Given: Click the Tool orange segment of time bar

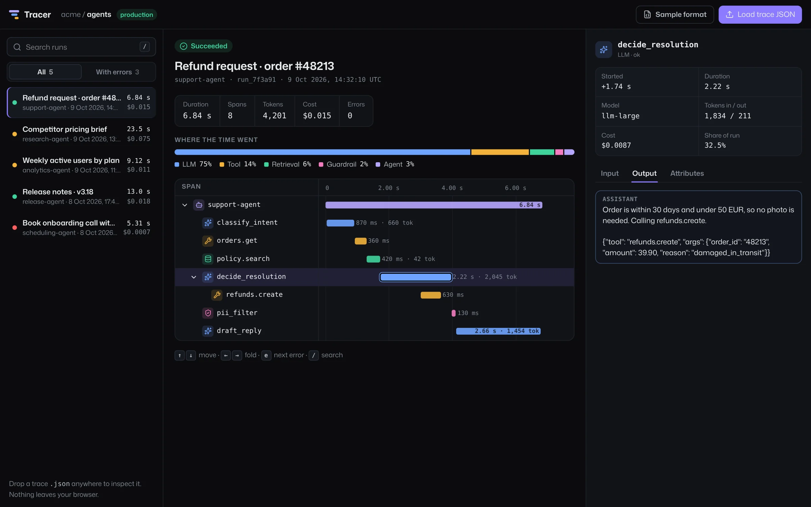Looking at the screenshot, I should coord(500,152).
